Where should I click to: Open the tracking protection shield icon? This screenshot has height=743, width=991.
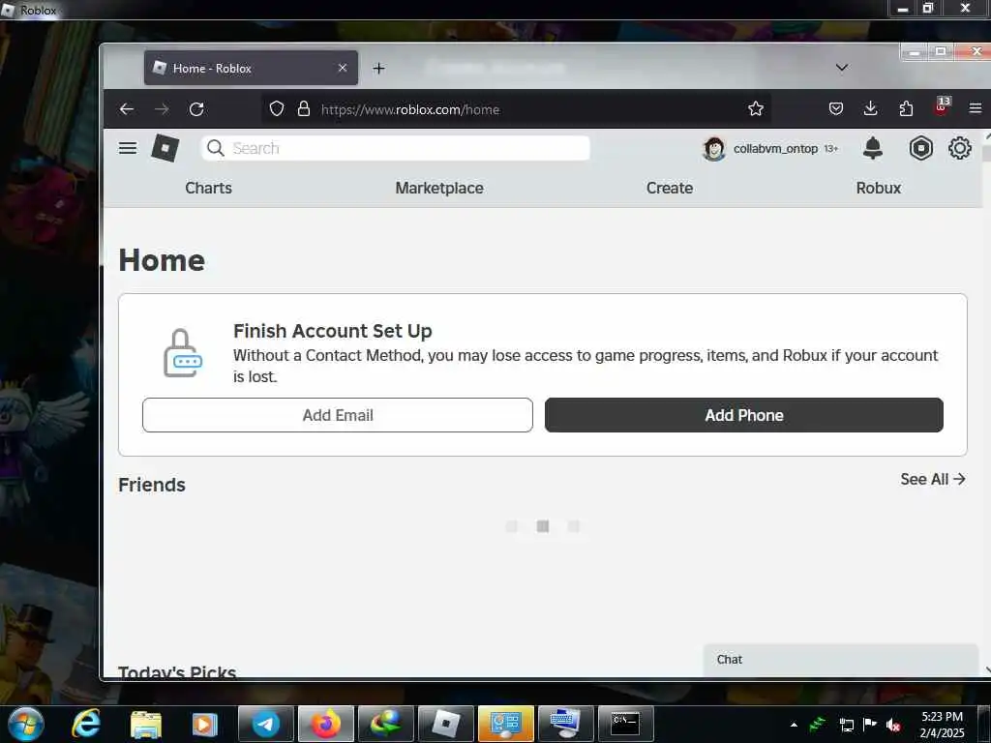(x=277, y=109)
